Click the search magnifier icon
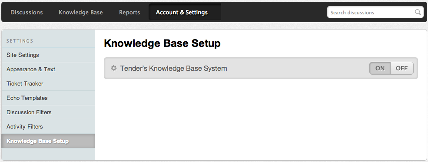 coord(418,12)
